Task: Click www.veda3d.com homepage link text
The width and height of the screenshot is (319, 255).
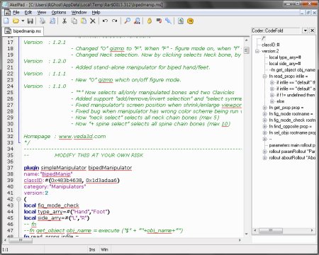Action: tap(82, 137)
